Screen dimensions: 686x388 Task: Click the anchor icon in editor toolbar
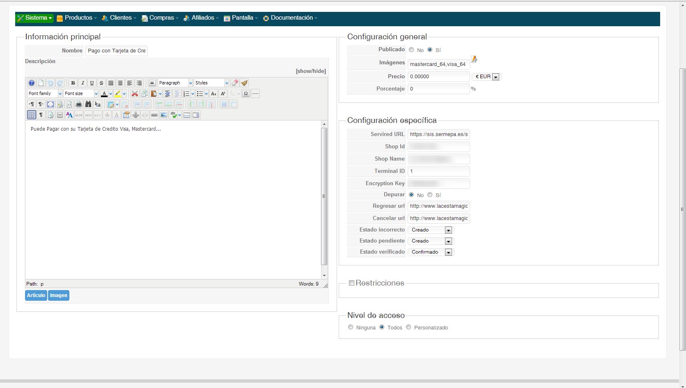[135, 115]
